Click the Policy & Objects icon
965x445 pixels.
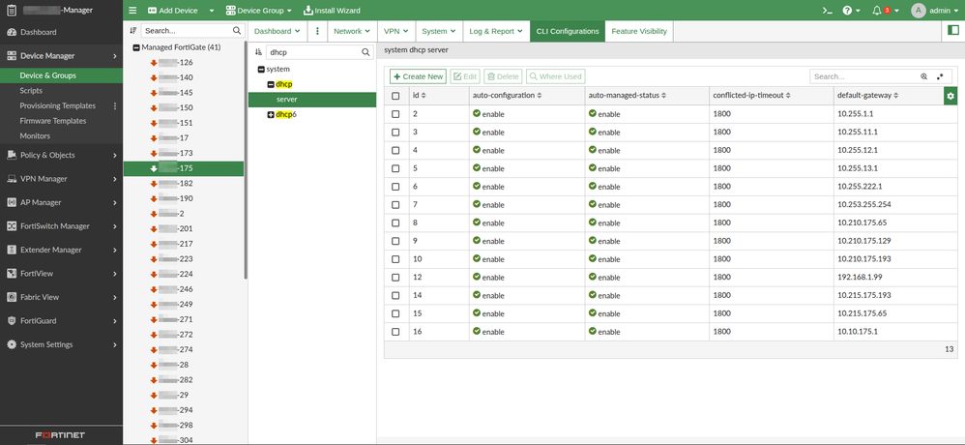[11, 155]
